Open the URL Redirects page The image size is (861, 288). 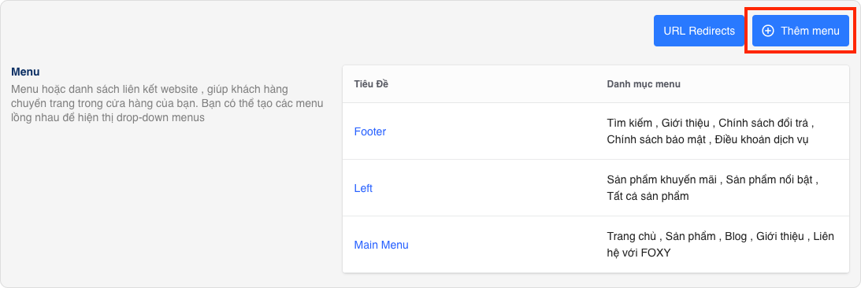pos(699,31)
